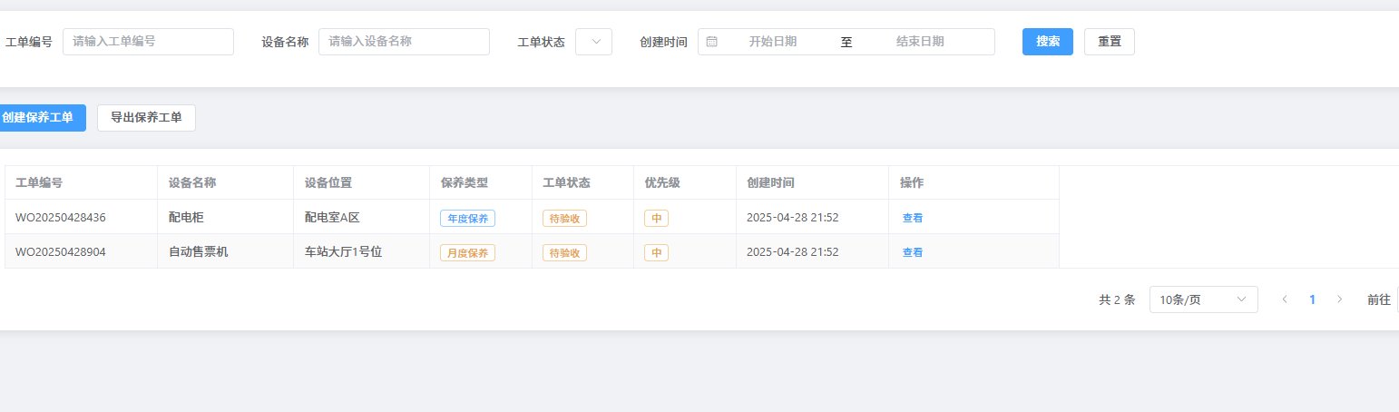Focus the 设备名称 input field

click(404, 42)
